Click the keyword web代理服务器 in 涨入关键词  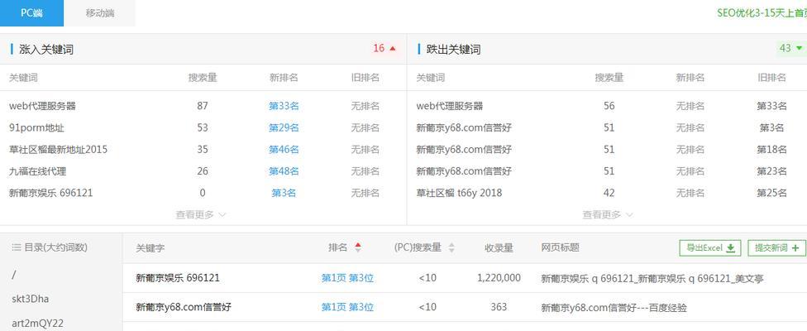(42, 106)
